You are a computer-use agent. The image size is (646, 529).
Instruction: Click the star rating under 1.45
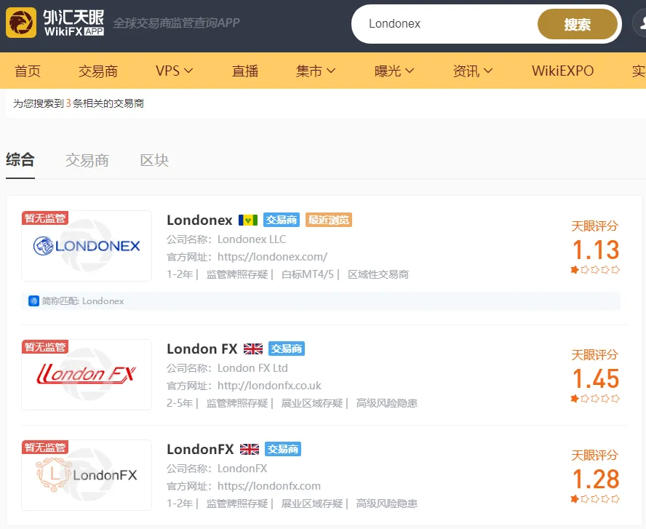pos(595,399)
